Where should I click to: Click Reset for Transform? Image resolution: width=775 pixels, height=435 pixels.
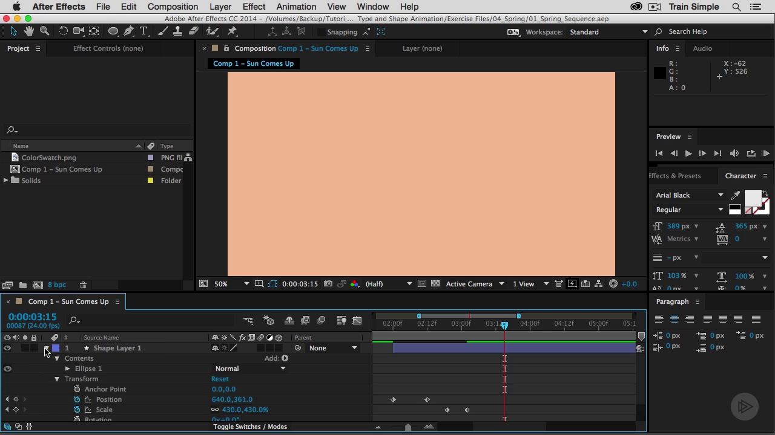click(220, 379)
